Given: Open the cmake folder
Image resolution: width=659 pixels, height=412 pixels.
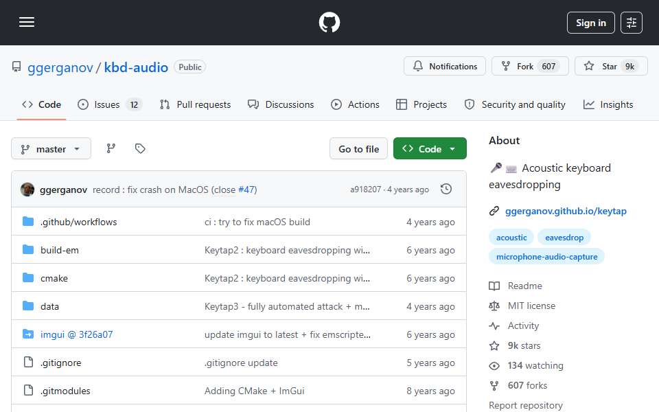Looking at the screenshot, I should point(54,278).
